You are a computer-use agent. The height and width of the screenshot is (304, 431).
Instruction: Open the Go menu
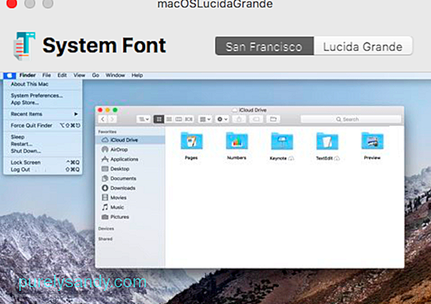coord(95,75)
